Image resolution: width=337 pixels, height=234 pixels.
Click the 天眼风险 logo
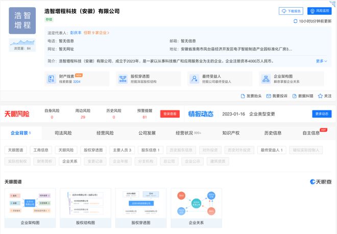pos(17,114)
